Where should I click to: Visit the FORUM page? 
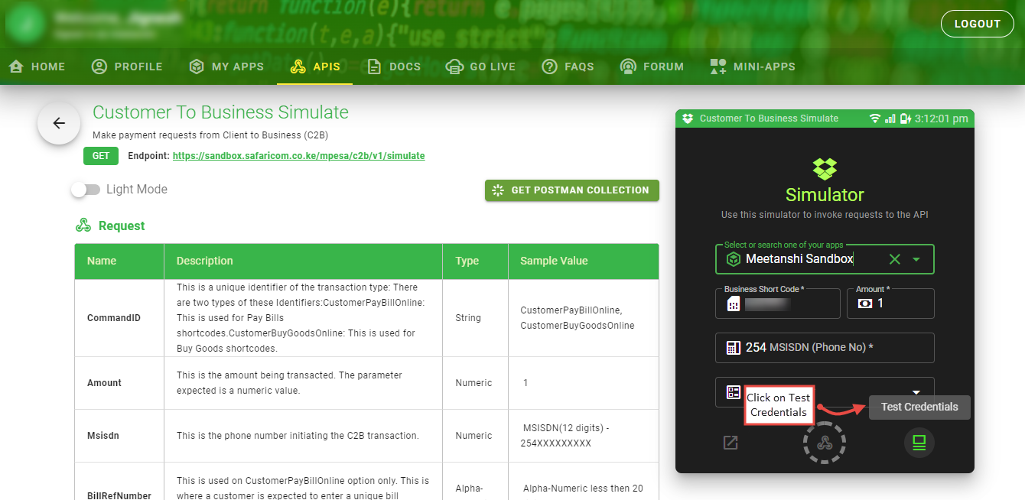tap(652, 67)
